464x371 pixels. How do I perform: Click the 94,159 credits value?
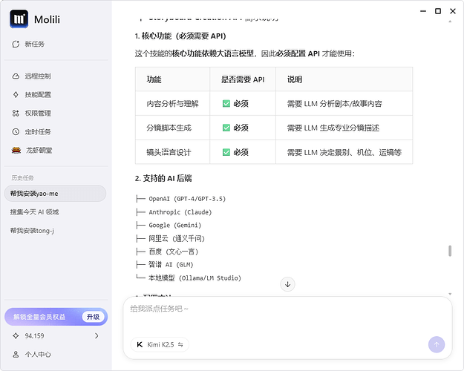[x=34, y=336]
